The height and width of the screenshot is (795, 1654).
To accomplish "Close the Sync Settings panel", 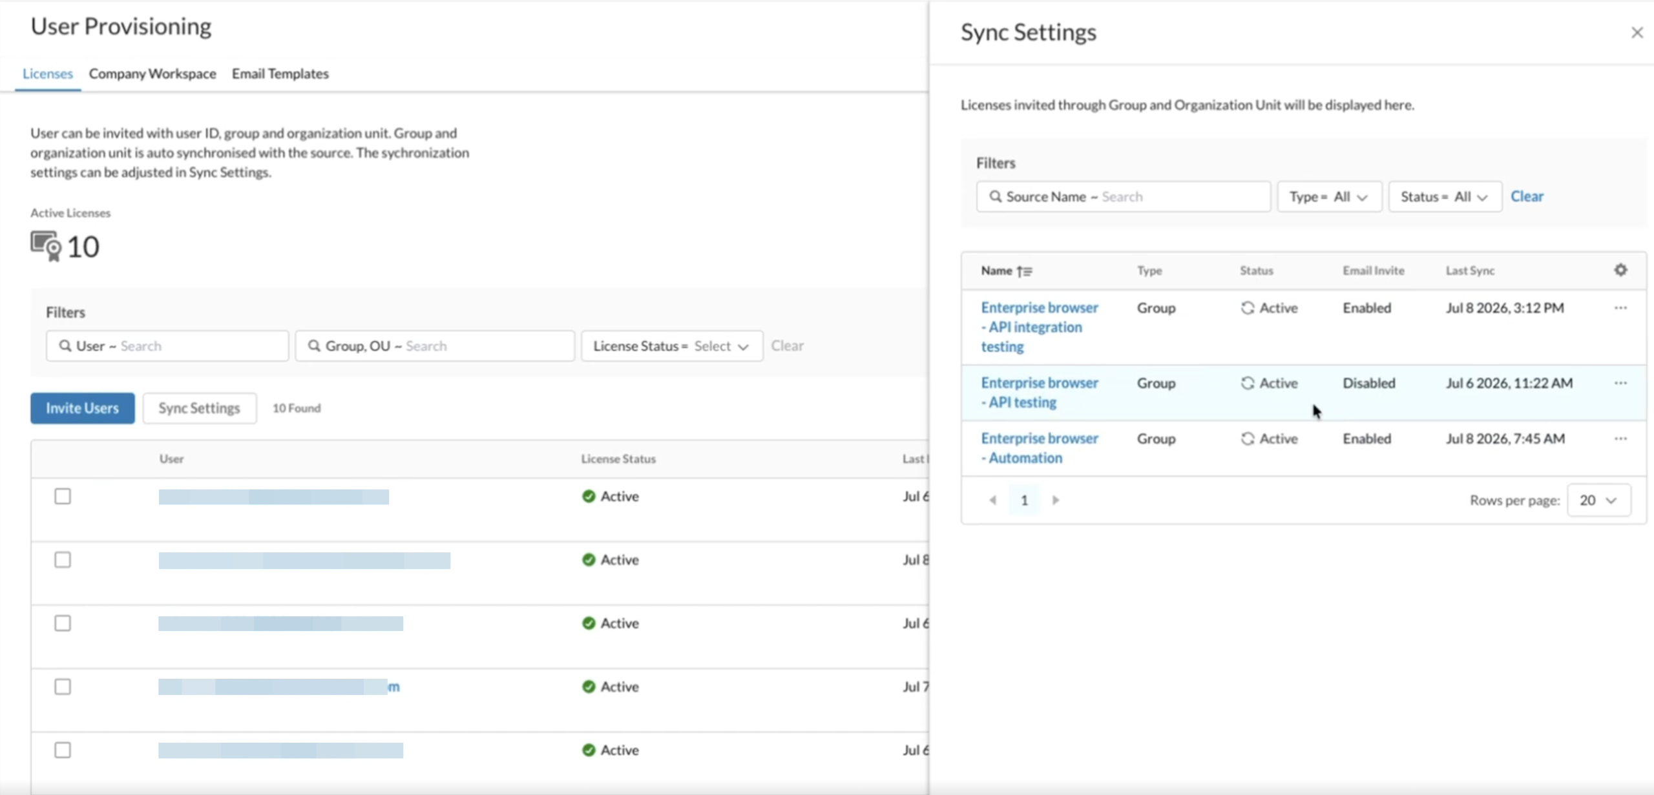I will pos(1637,32).
